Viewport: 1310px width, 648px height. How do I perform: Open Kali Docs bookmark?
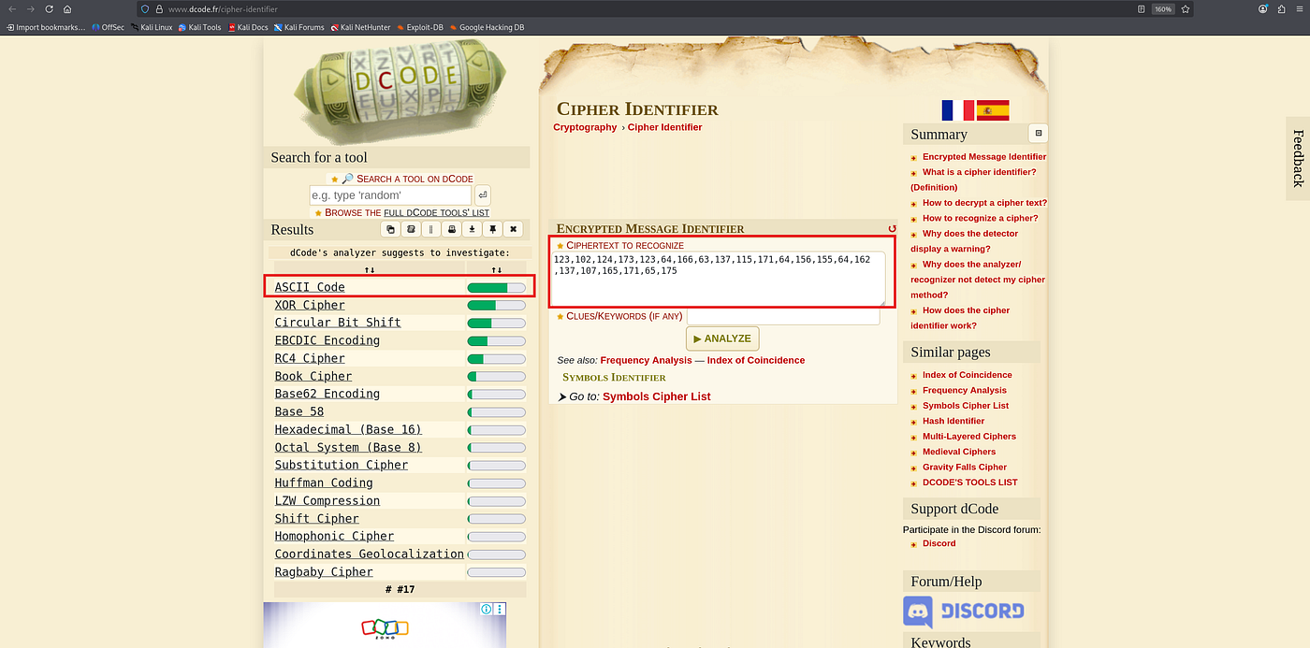click(x=247, y=27)
